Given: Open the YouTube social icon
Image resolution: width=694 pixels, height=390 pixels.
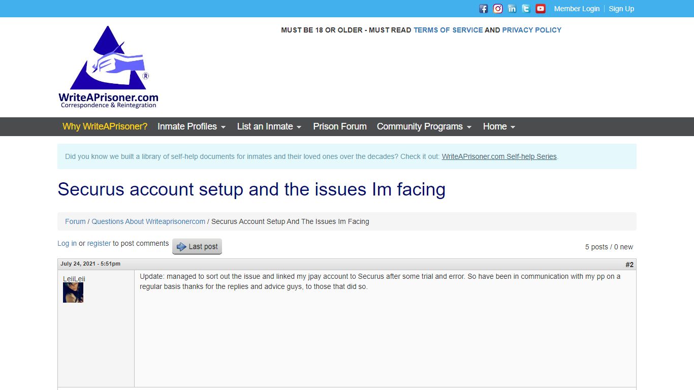Looking at the screenshot, I should 541,9.
